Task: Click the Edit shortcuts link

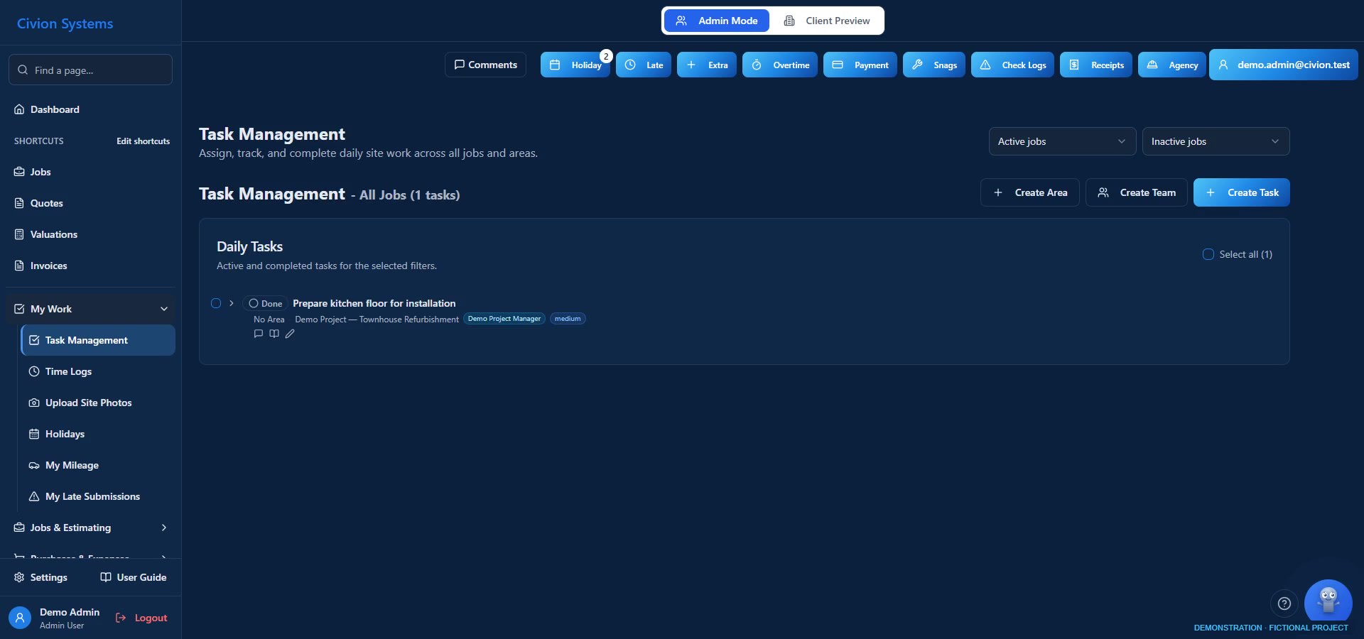Action: [x=143, y=141]
